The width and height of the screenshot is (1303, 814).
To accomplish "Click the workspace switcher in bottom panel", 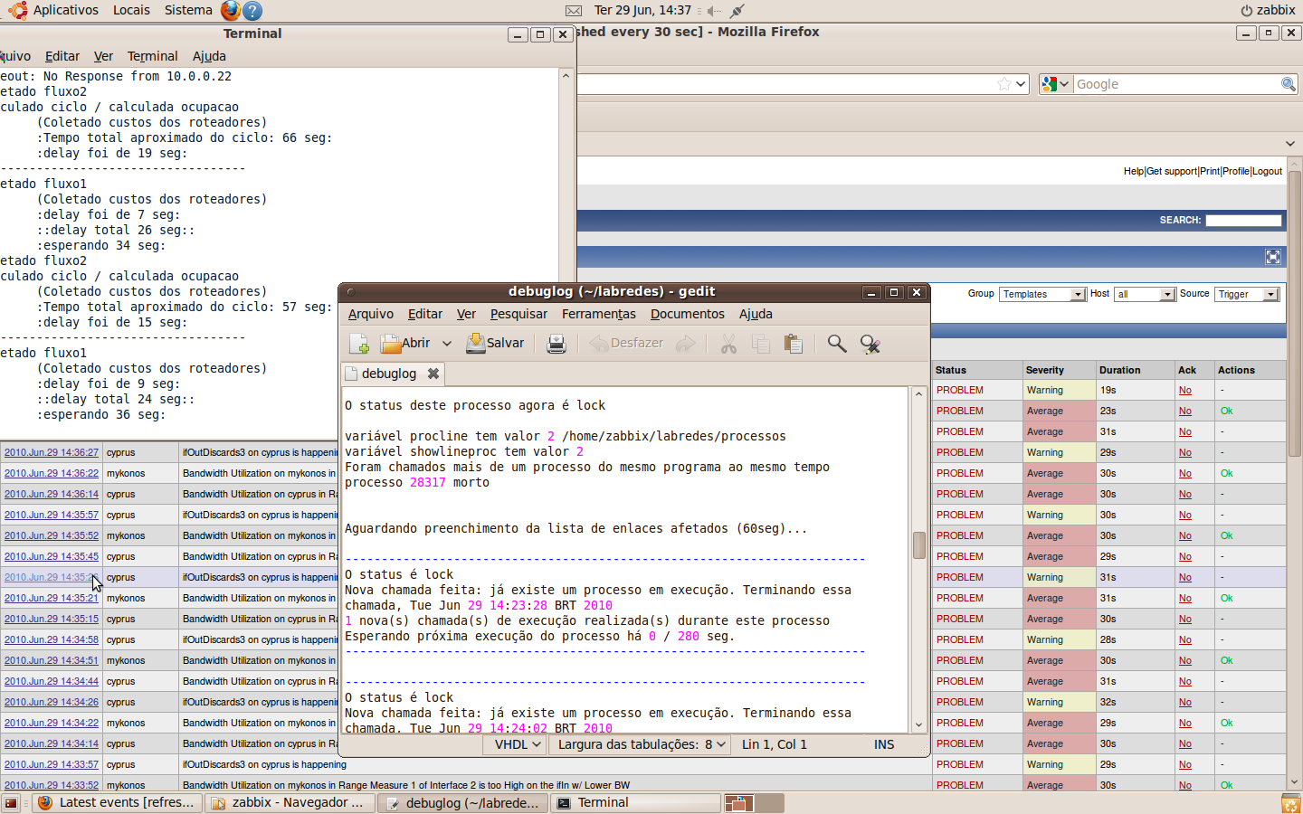I will click(754, 803).
